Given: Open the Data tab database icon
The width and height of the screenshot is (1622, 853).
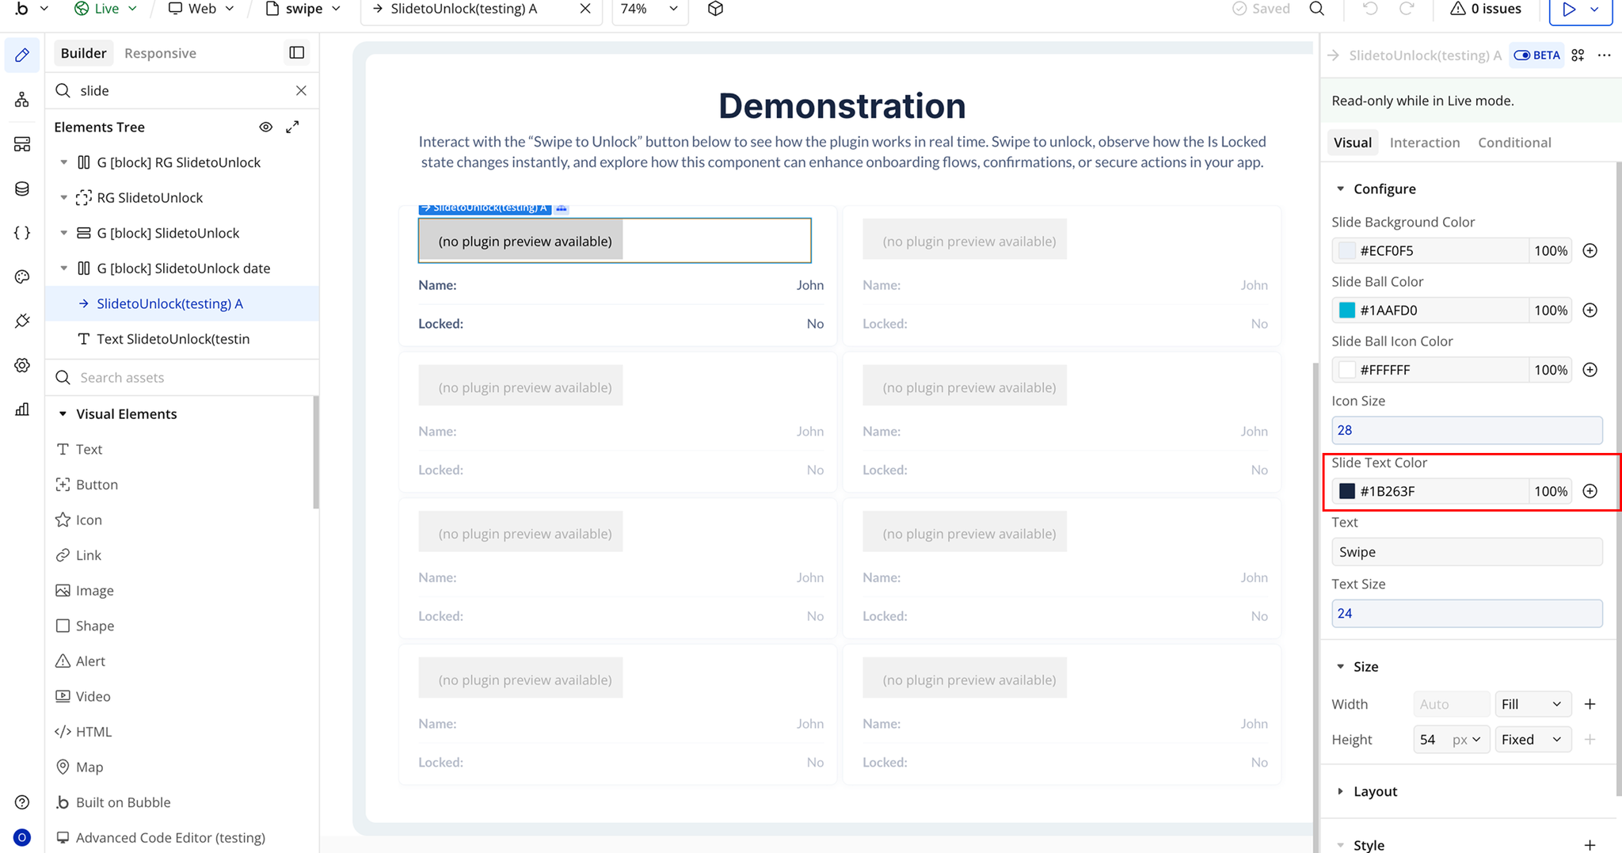Looking at the screenshot, I should (x=22, y=188).
